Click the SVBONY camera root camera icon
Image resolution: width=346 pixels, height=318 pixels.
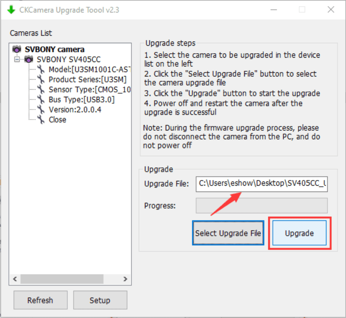pyautogui.click(x=17, y=50)
